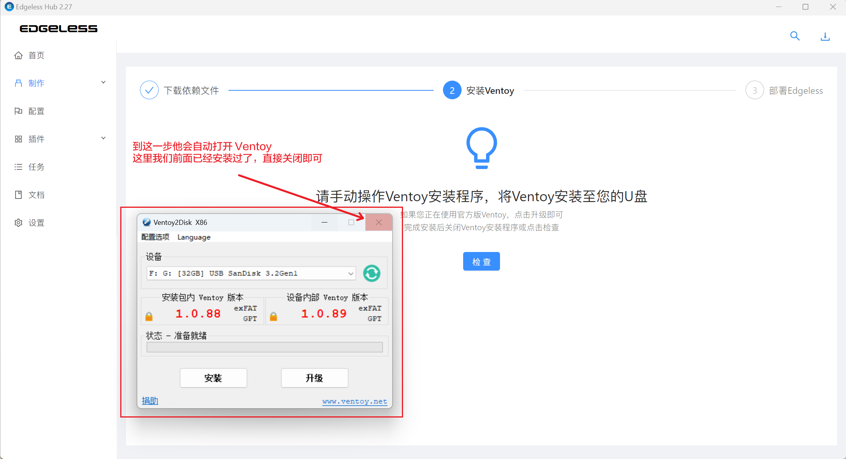Click step 3 部署Edgeless circle
Screen dimensions: 846x459
pyautogui.click(x=755, y=90)
